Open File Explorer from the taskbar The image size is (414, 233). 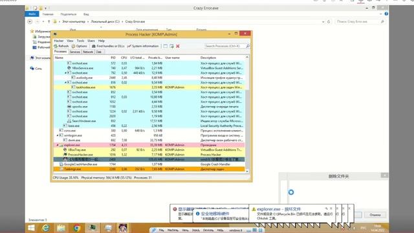tap(61, 228)
